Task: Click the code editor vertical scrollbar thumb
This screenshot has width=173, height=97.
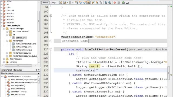Action: tap(169, 73)
